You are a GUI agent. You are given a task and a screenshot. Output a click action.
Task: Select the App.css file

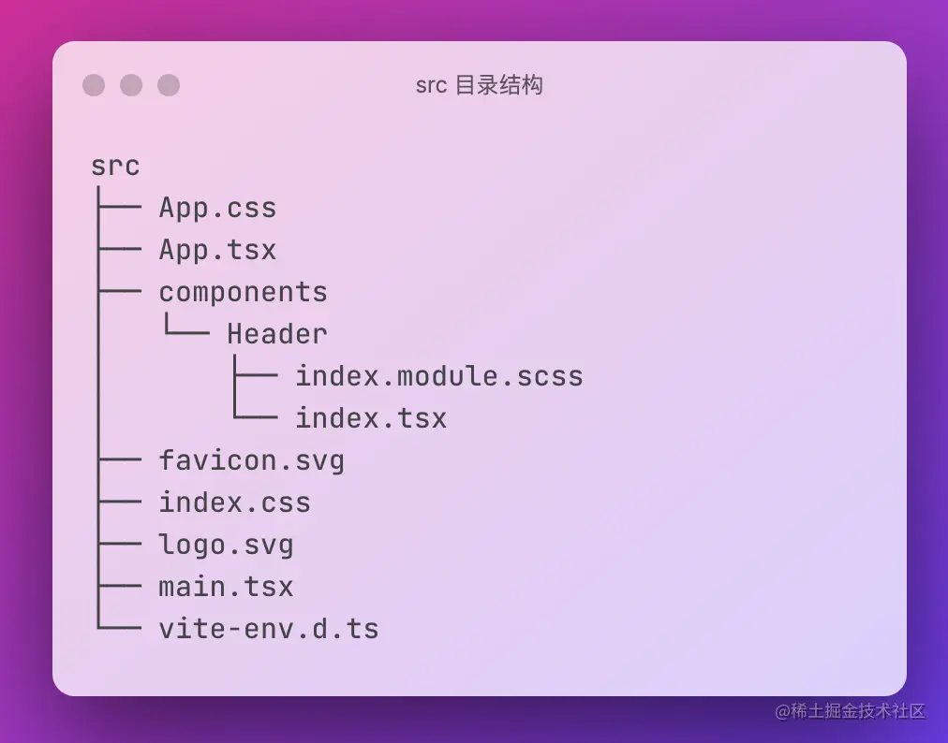pyautogui.click(x=217, y=207)
